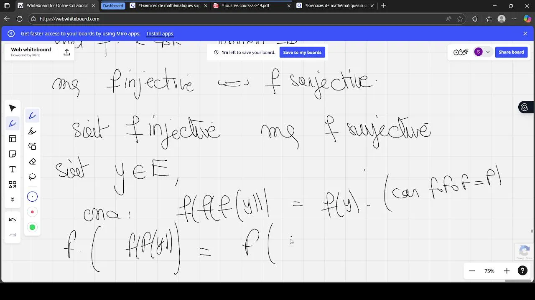Switch to first Exercices de mathématiques tab

tap(169, 6)
